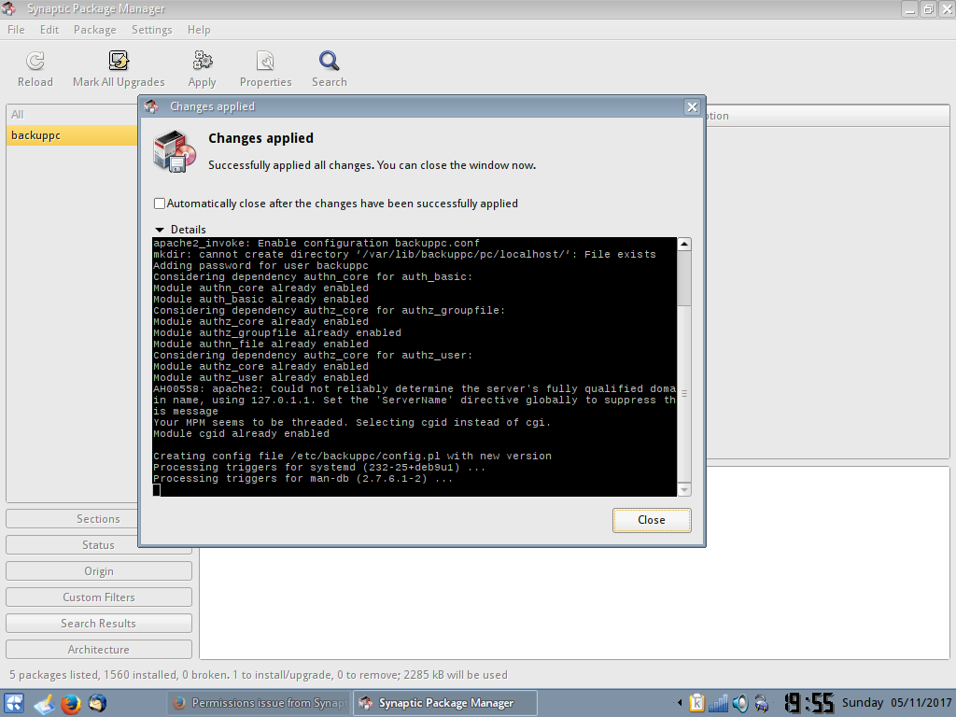Click the date Sunday 05/11/2017
Viewport: 956px width, 717px height.
click(896, 703)
